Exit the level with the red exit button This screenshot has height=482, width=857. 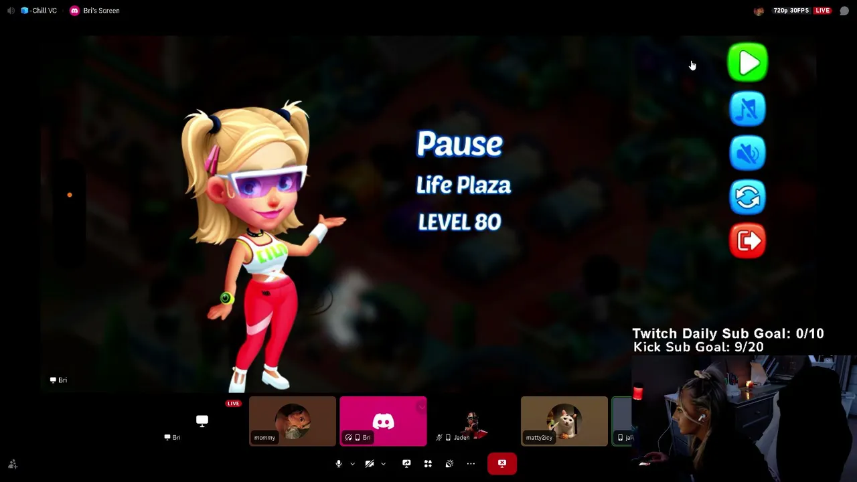747,240
